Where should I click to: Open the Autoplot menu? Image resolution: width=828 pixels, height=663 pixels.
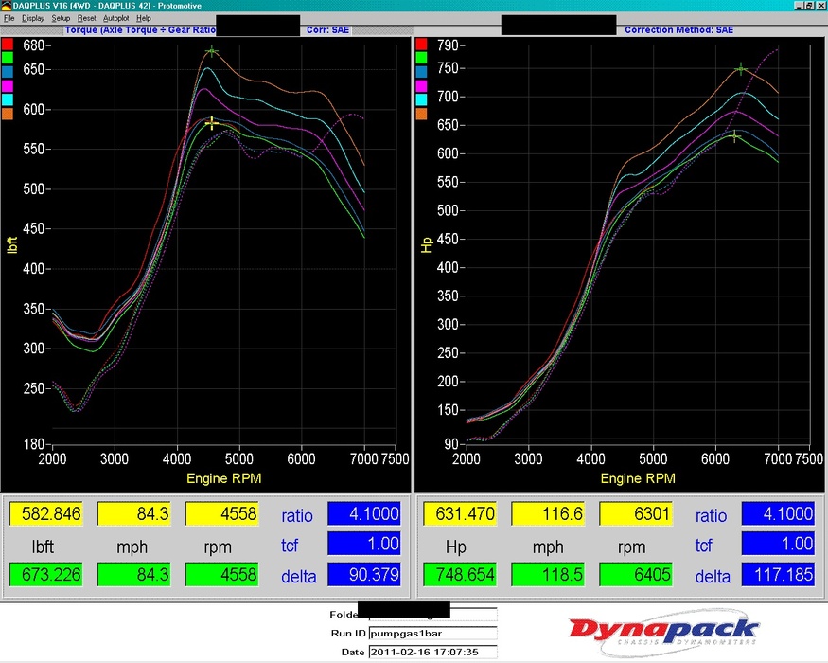point(115,18)
